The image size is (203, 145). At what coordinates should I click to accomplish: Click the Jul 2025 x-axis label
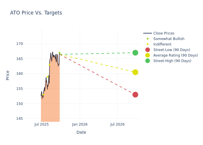click(x=41, y=124)
